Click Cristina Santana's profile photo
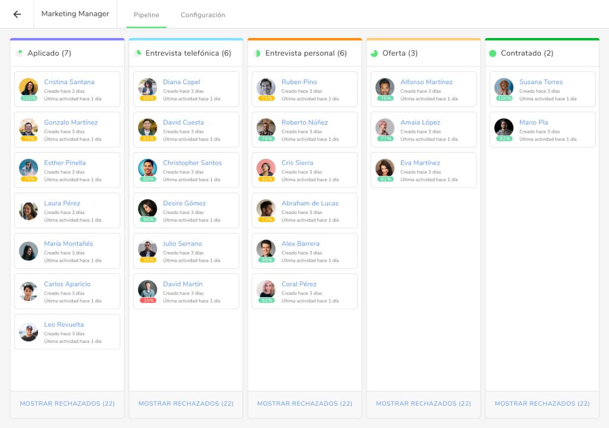 pyautogui.click(x=28, y=88)
